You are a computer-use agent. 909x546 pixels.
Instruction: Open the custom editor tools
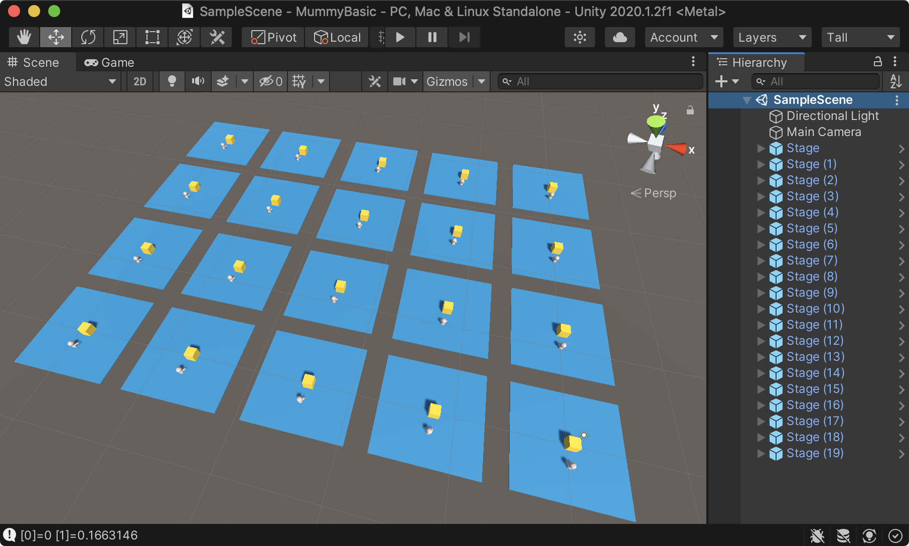pyautogui.click(x=217, y=37)
